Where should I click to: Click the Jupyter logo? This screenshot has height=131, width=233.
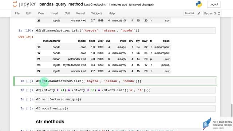click(x=24, y=4)
